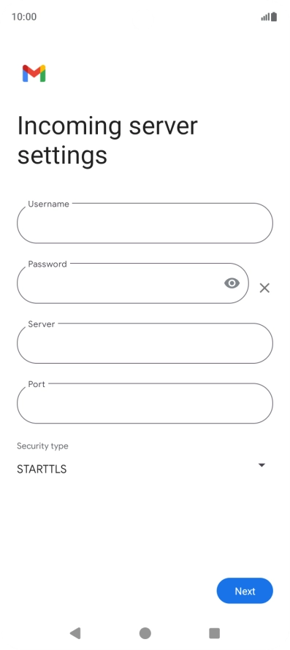Tap the Android back navigation button
The width and height of the screenshot is (290, 650).
tap(75, 633)
